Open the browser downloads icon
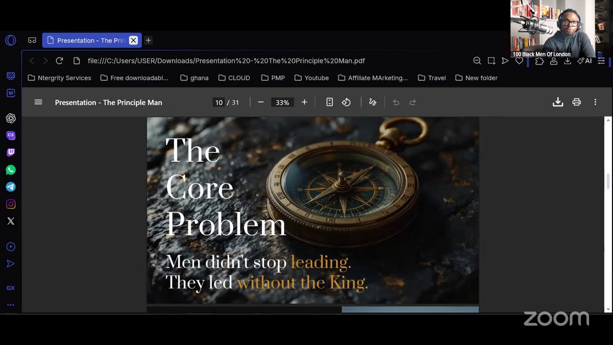The height and width of the screenshot is (345, 613). pos(568,61)
